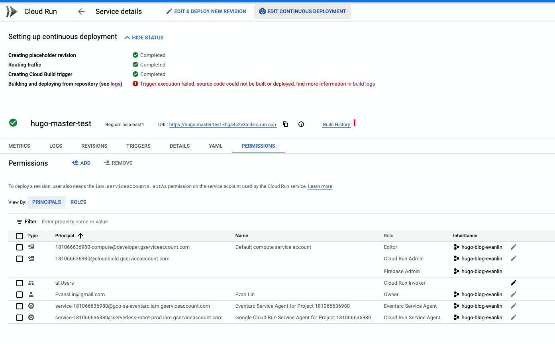Click the Type column header

point(33,236)
